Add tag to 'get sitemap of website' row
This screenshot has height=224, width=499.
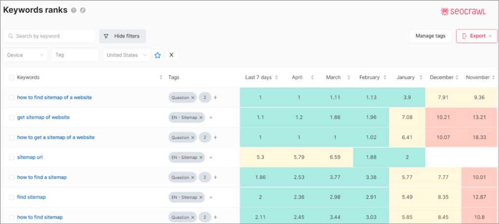211,118
